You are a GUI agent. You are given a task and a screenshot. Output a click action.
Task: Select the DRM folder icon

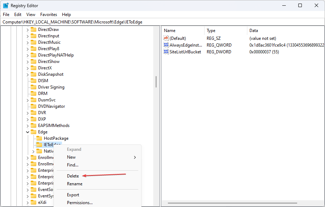point(33,94)
